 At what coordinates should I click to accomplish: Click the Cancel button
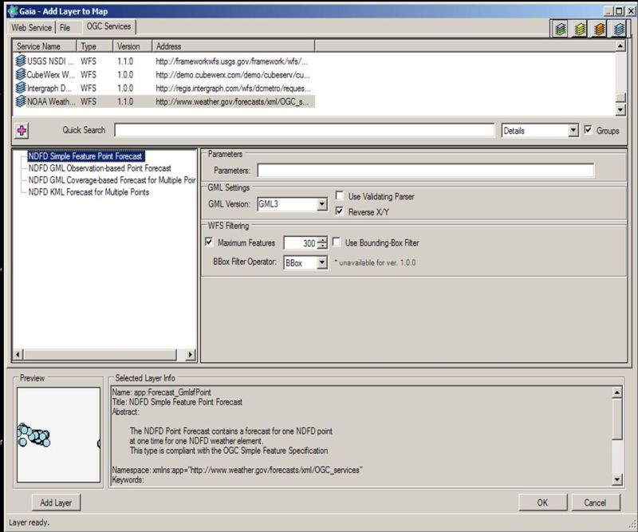[x=595, y=502]
